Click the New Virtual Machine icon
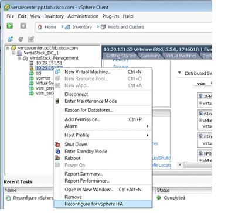 [x=57, y=71]
